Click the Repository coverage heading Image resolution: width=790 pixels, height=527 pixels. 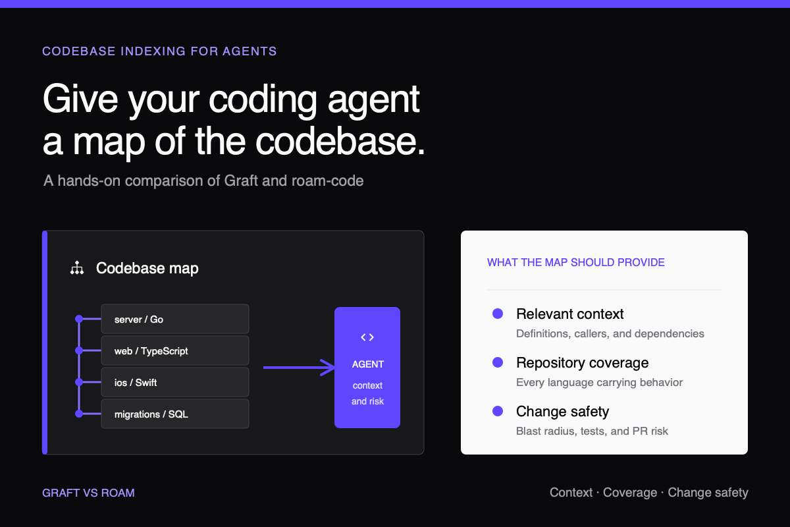click(x=583, y=363)
